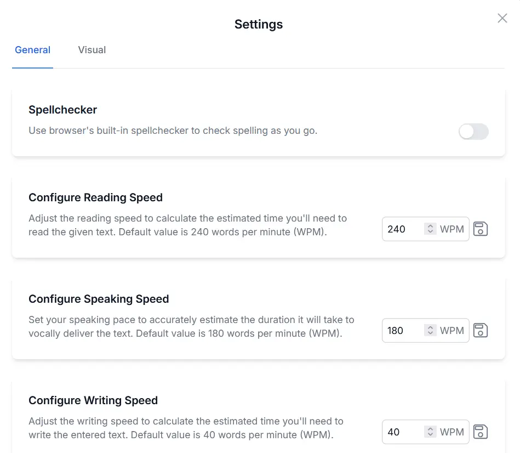Click the down arrow on Reading Speed stepper
520x453 pixels.
(431, 232)
